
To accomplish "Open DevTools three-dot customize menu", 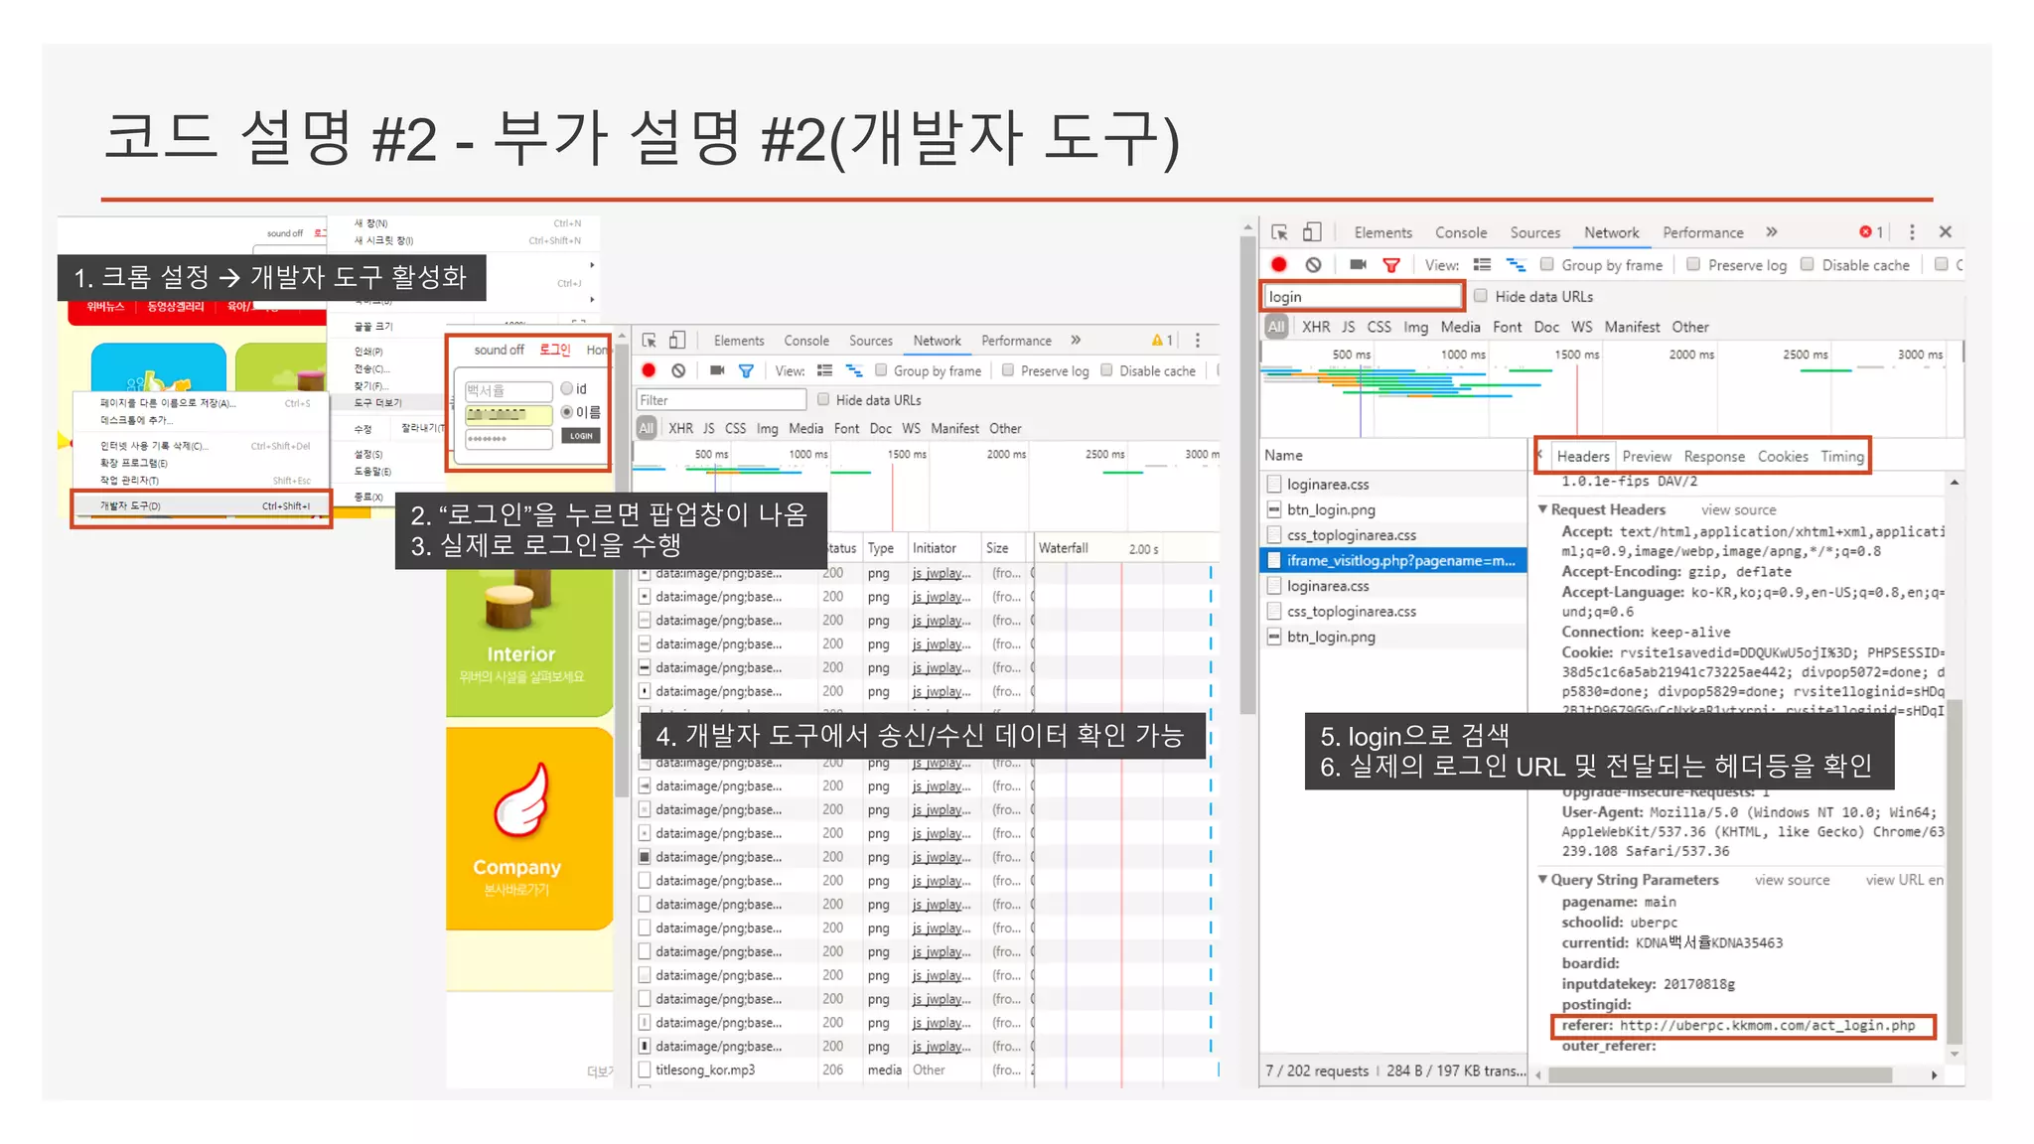I will pyautogui.click(x=1912, y=232).
